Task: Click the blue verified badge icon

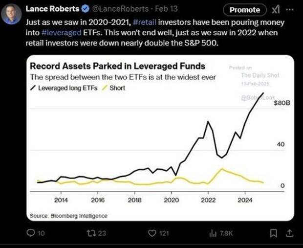Action: coord(85,9)
